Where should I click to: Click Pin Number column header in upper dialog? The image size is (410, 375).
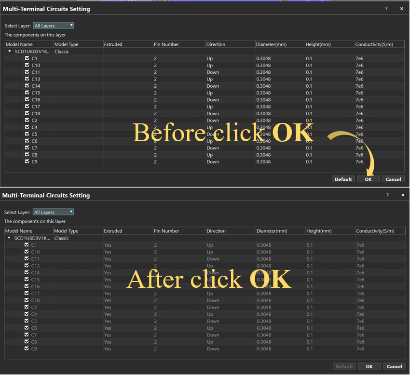coord(179,44)
